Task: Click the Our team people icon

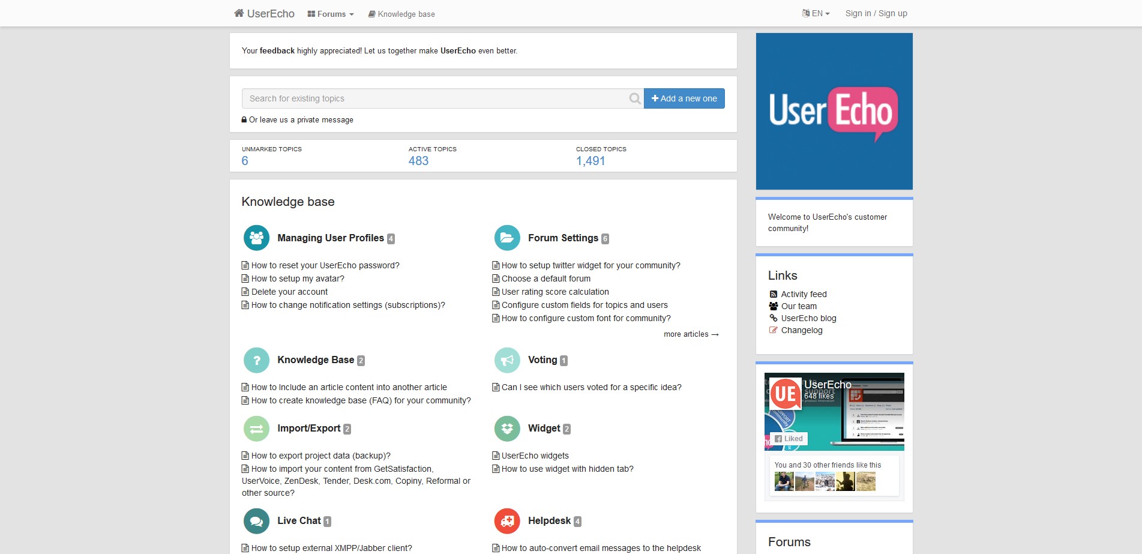Action: pyautogui.click(x=774, y=306)
